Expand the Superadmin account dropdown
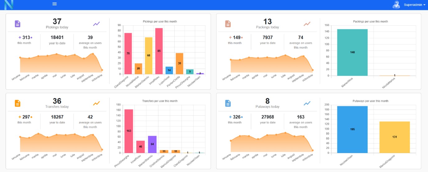 [415, 5]
